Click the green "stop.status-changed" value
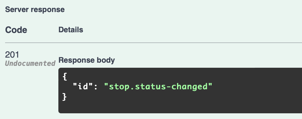This screenshot has width=302, height=119. tap(158, 86)
